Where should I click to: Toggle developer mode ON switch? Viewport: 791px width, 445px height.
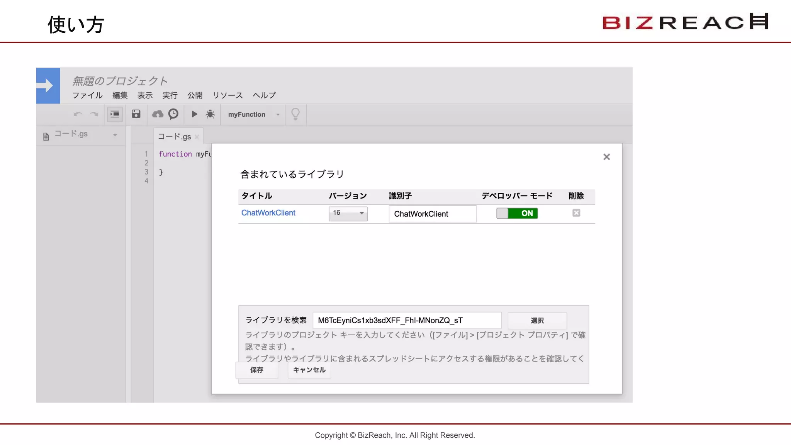pyautogui.click(x=517, y=213)
